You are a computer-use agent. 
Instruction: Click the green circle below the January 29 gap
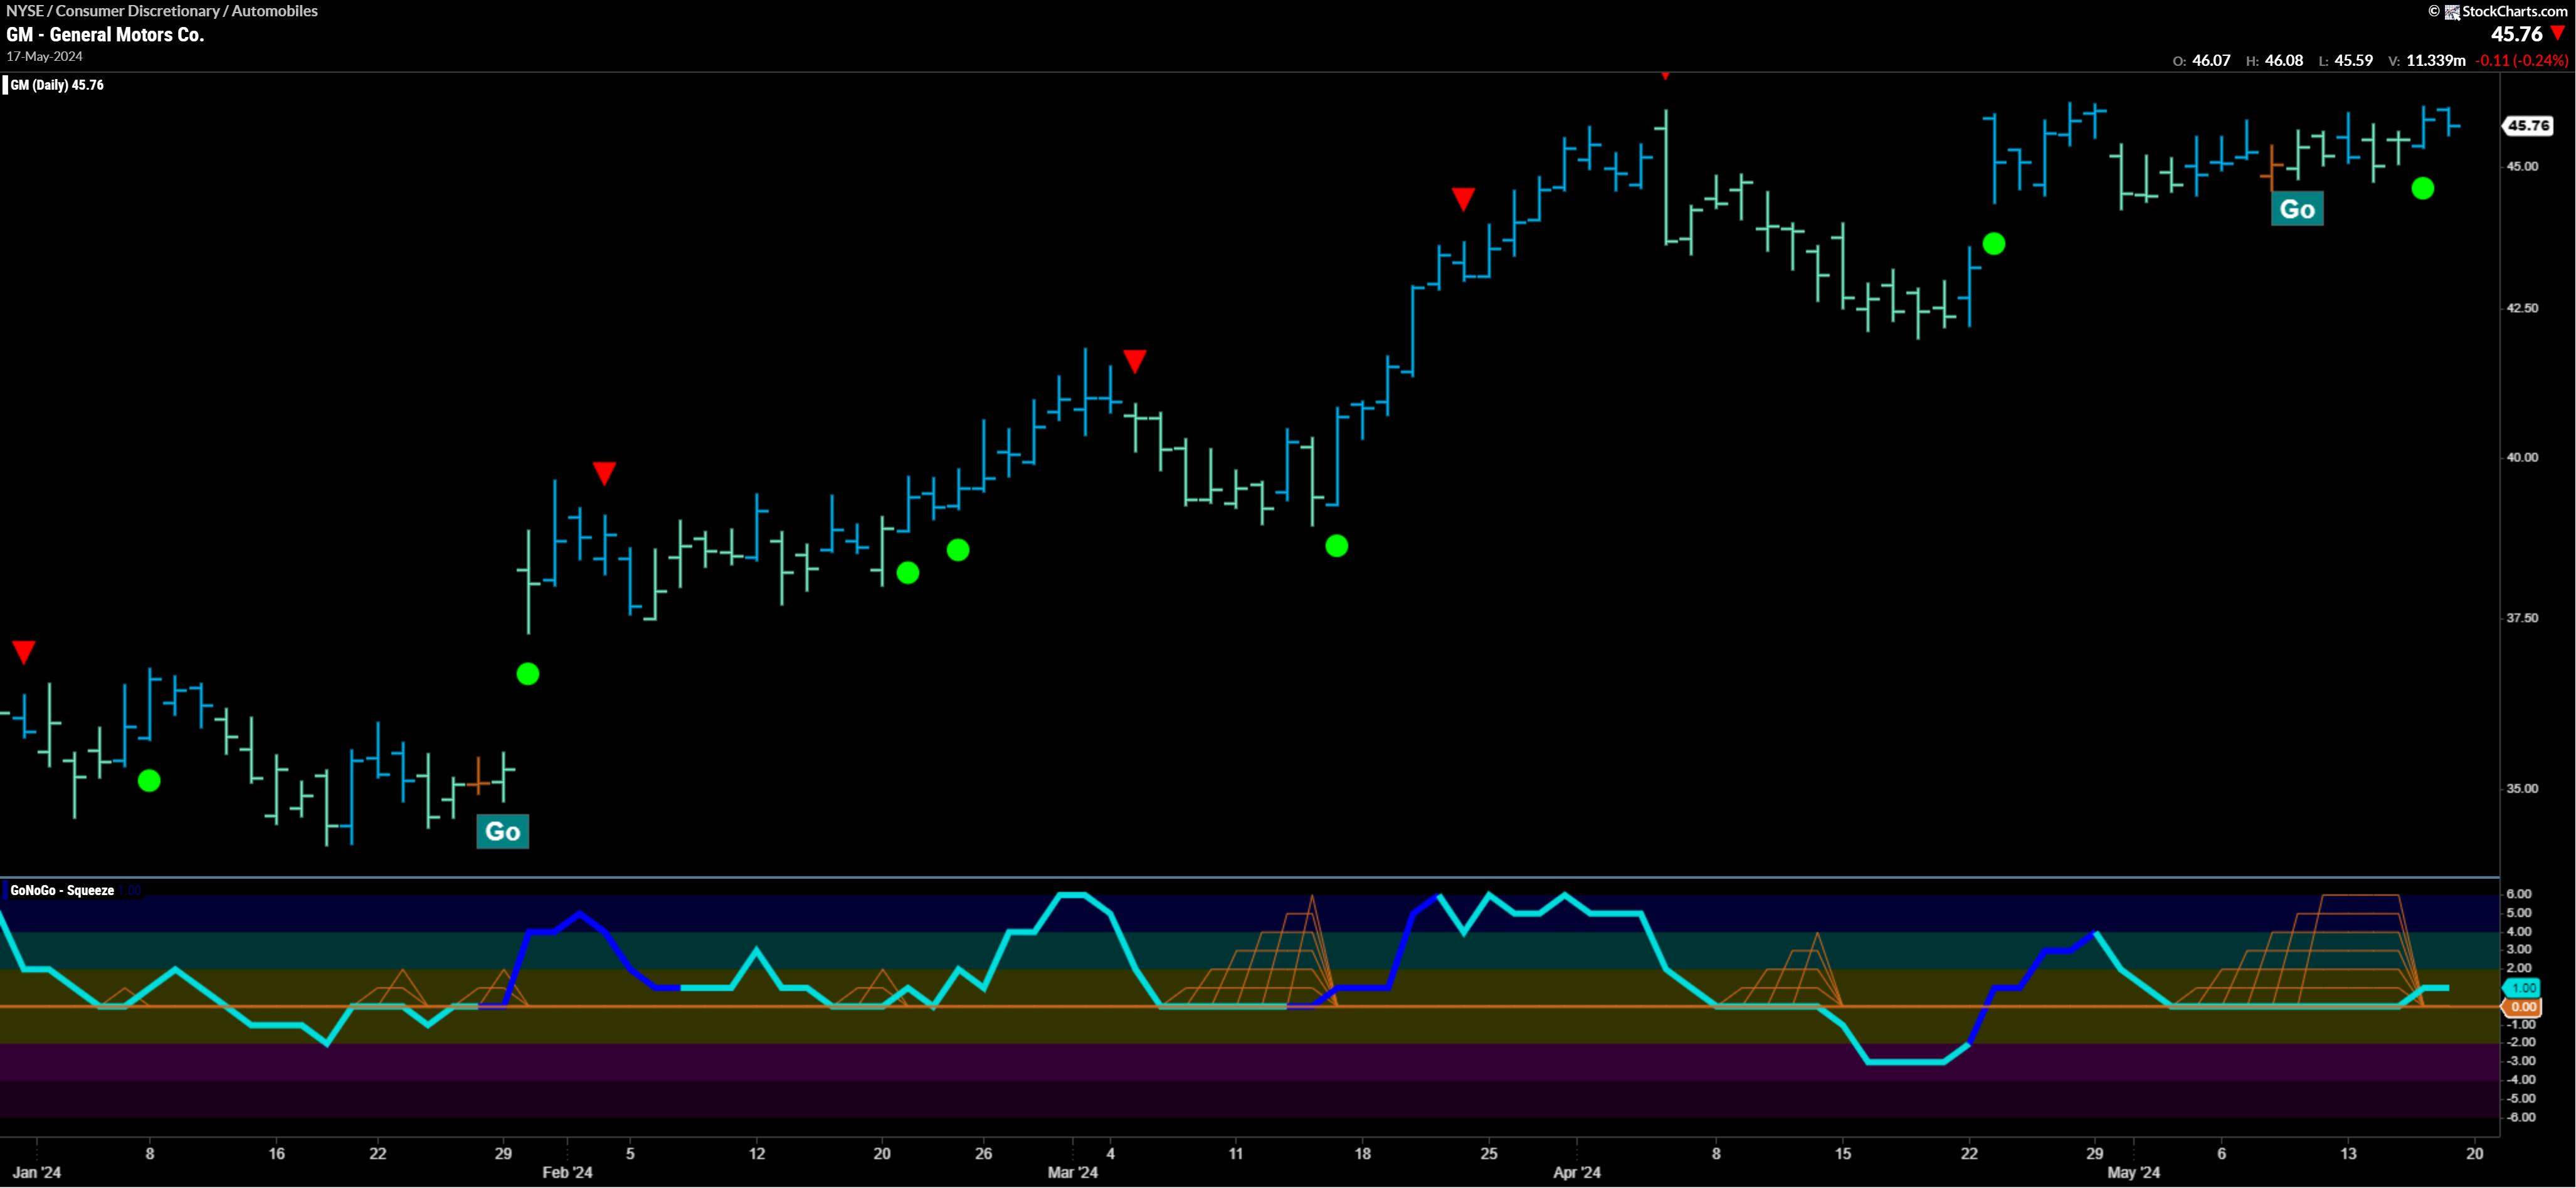coord(527,674)
